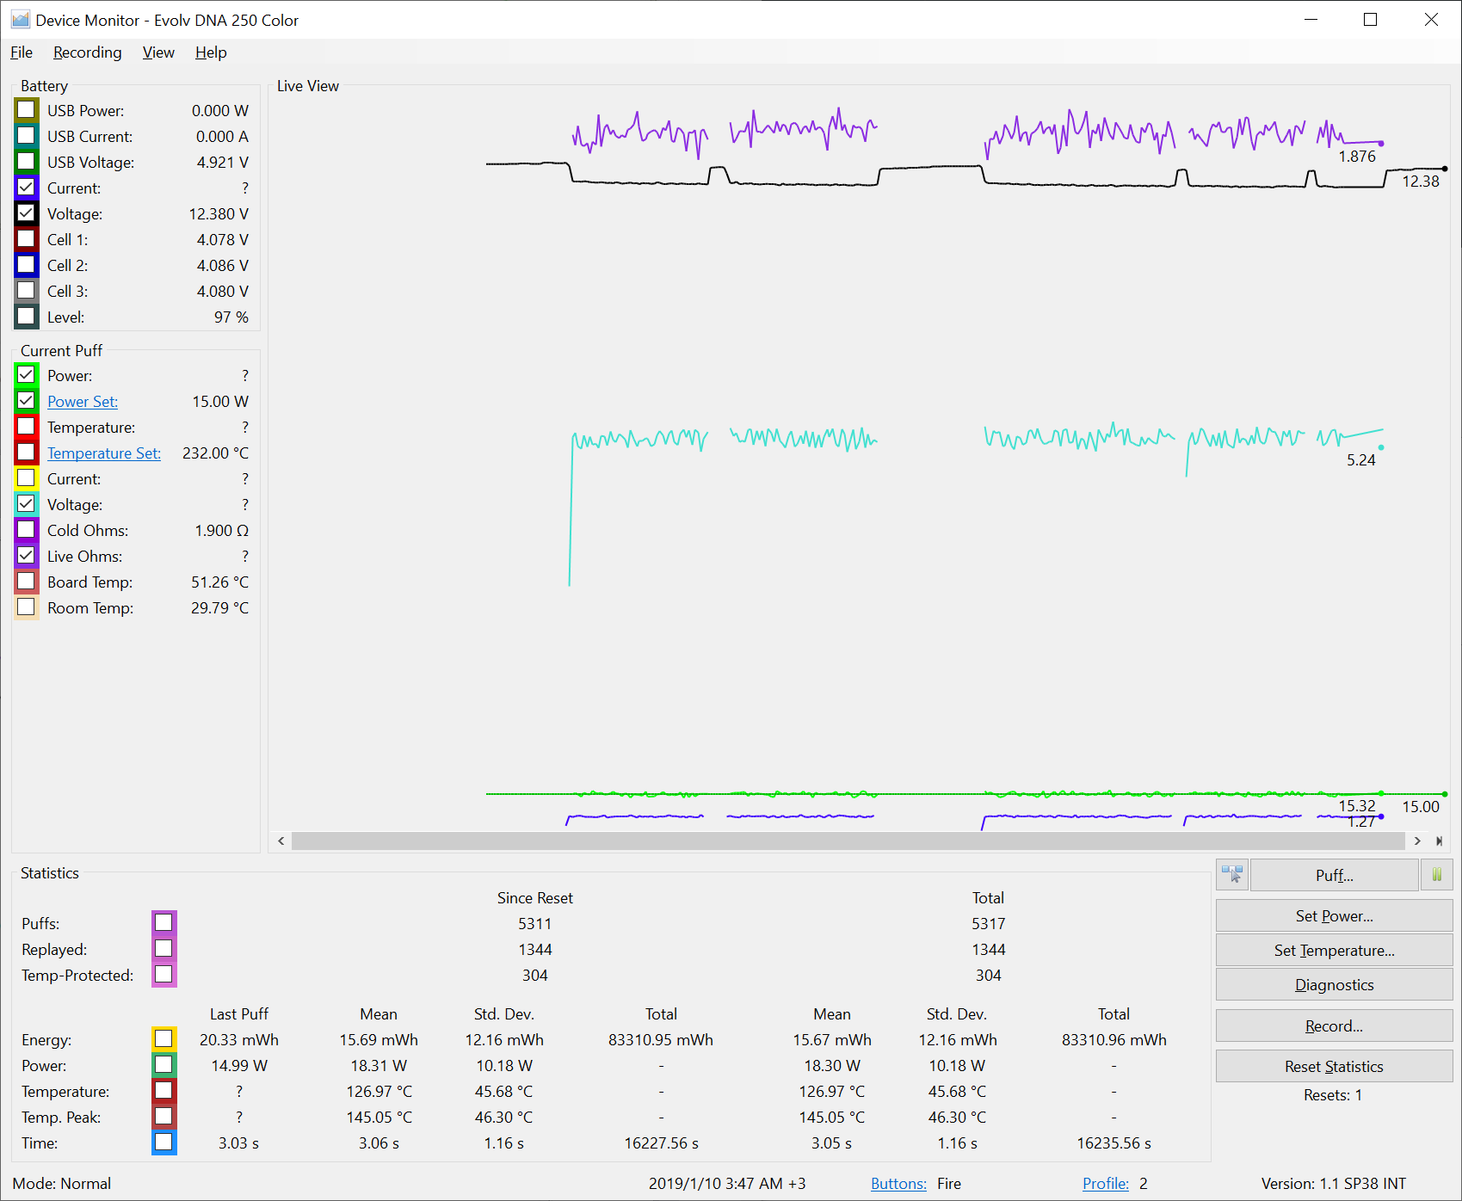Image resolution: width=1462 pixels, height=1201 pixels.
Task: Enable the Cell 1 graph checkbox
Action: [x=27, y=239]
